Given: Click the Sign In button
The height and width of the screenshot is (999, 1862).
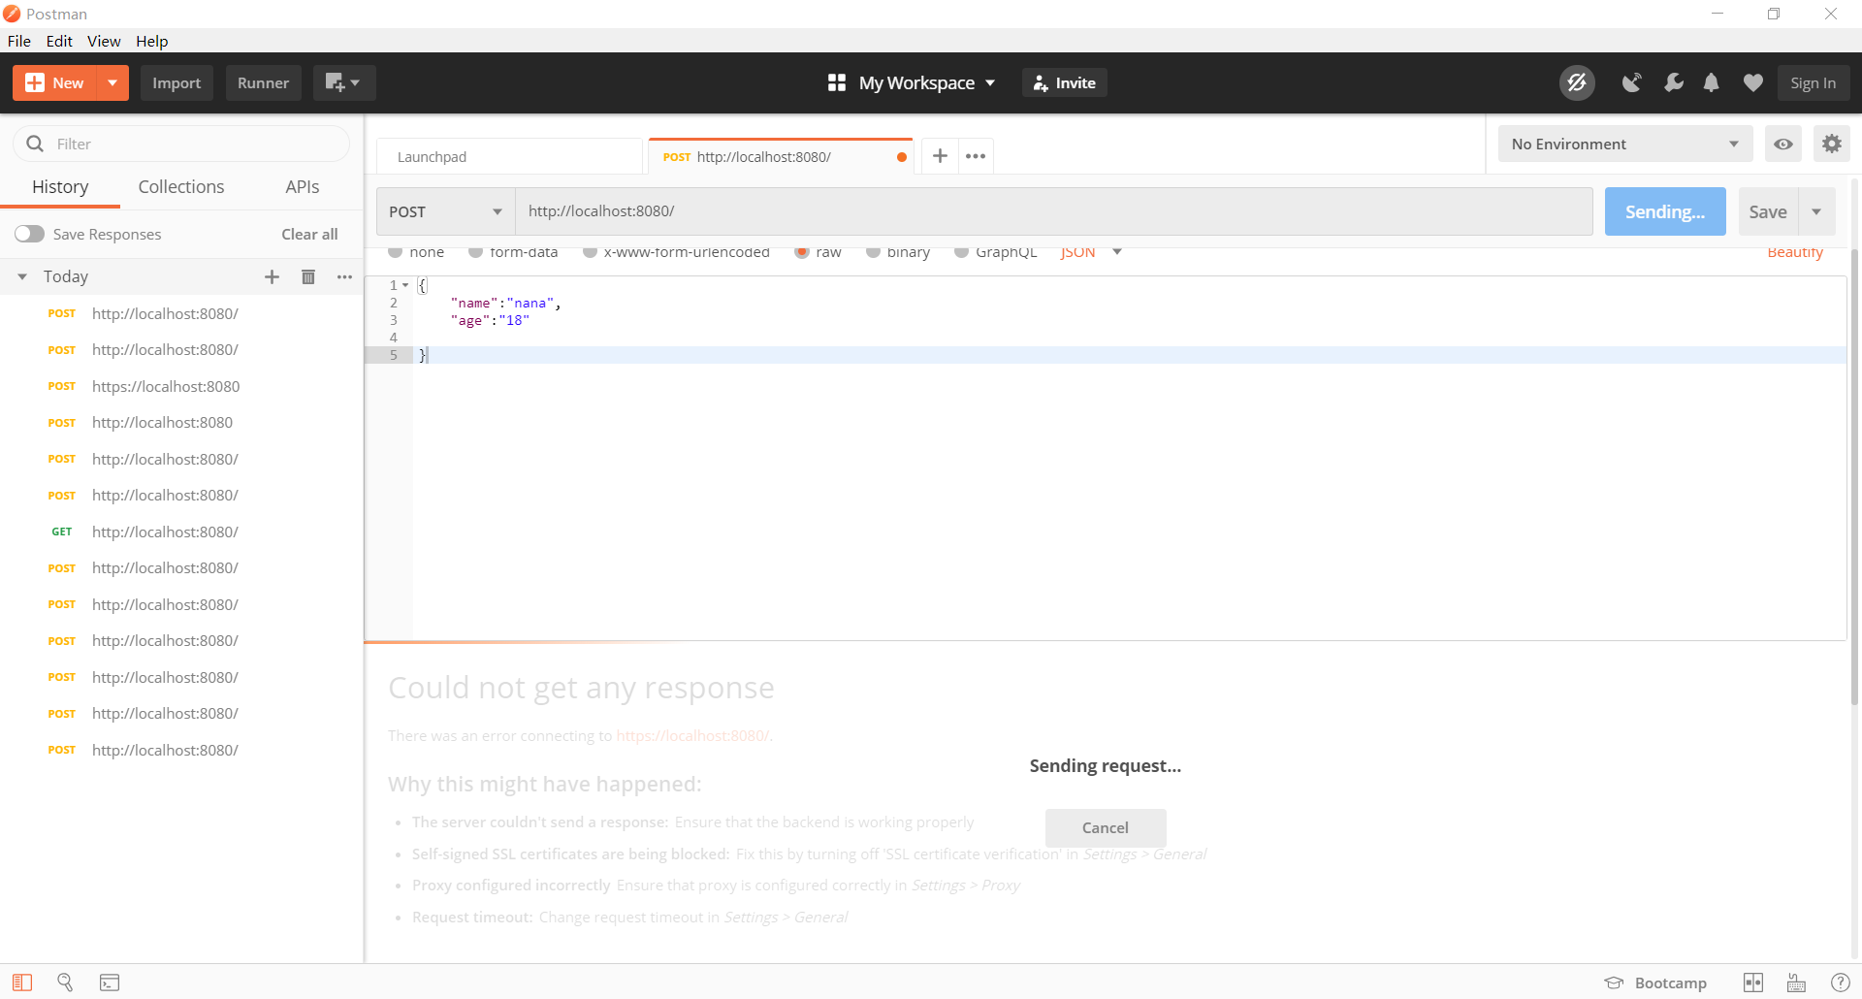Looking at the screenshot, I should 1814,82.
